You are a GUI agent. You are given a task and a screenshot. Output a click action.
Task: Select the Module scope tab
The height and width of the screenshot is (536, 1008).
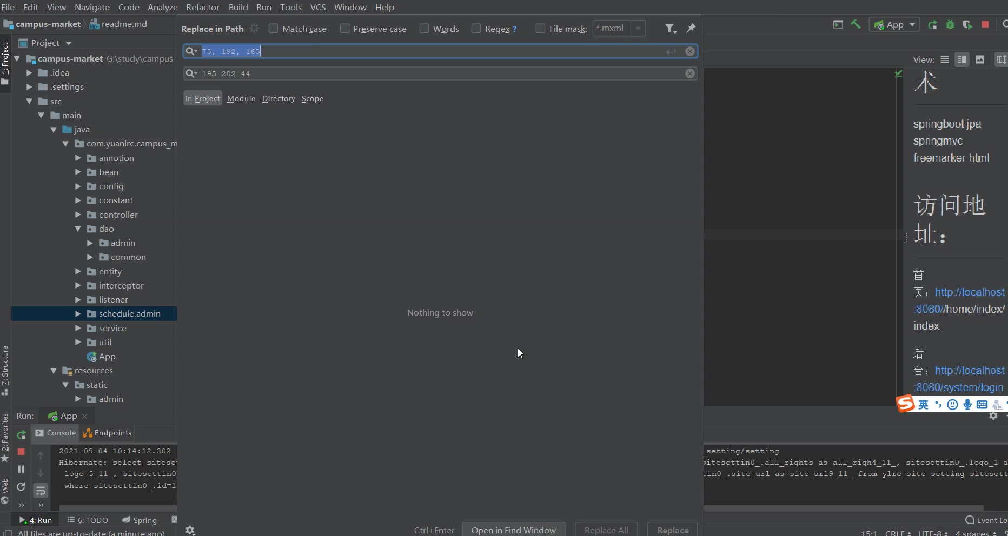point(241,98)
